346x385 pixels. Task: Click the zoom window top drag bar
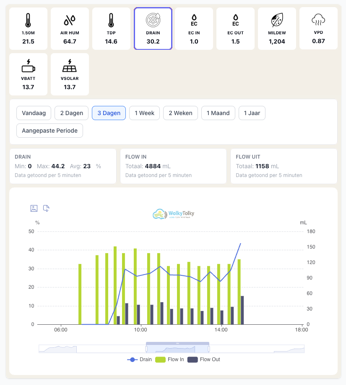(178, 343)
